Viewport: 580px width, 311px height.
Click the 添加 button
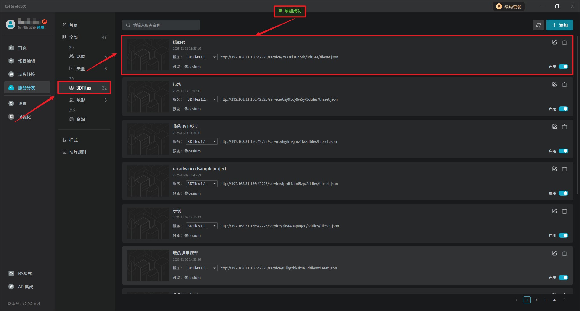point(559,25)
